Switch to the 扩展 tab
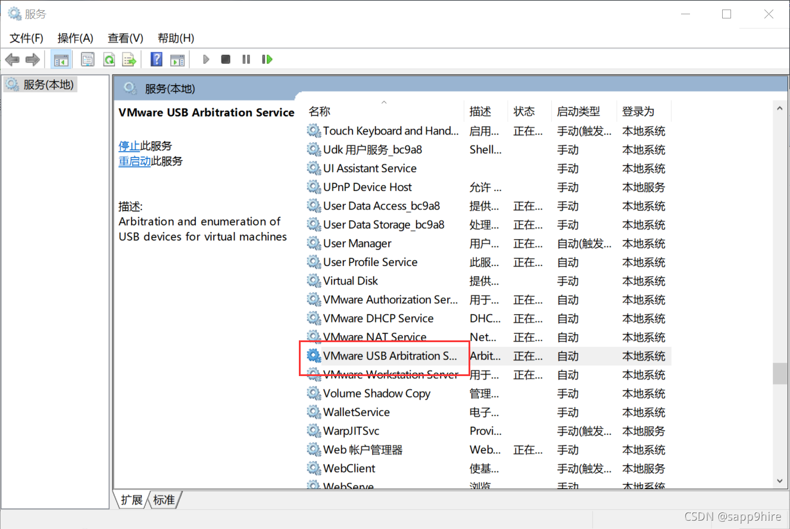 tap(131, 500)
